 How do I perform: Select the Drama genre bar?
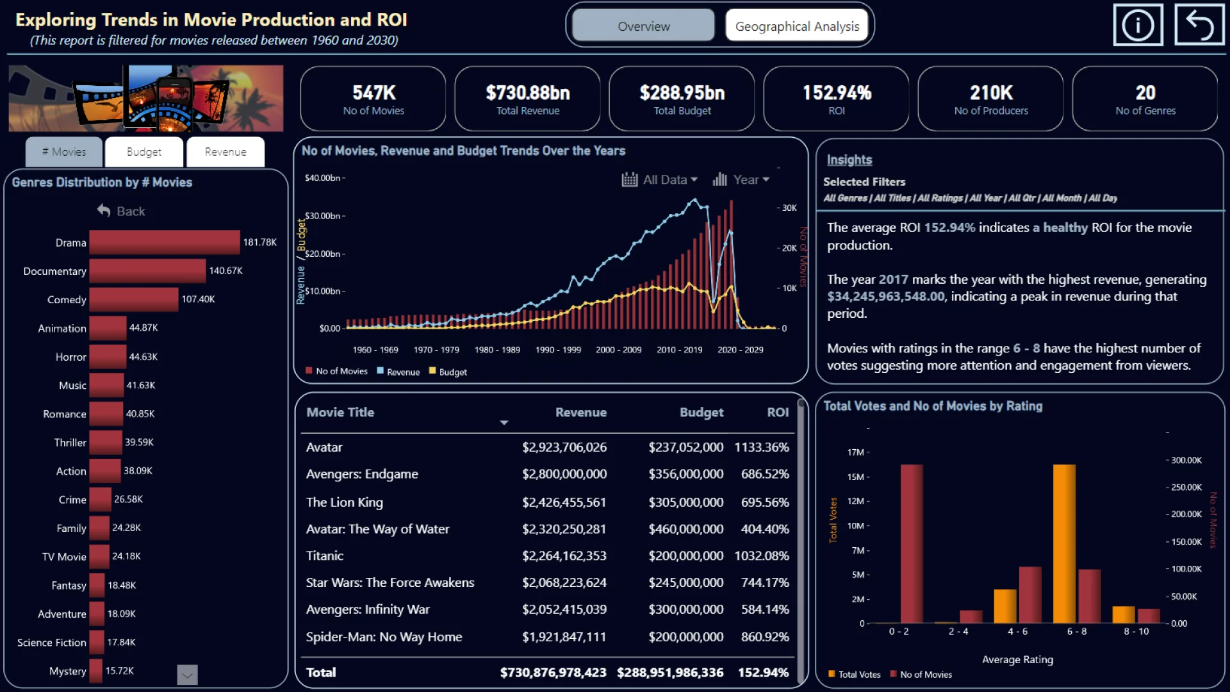[165, 242]
